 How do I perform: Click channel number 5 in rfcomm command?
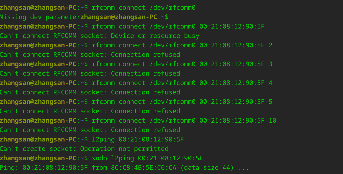point(271,102)
